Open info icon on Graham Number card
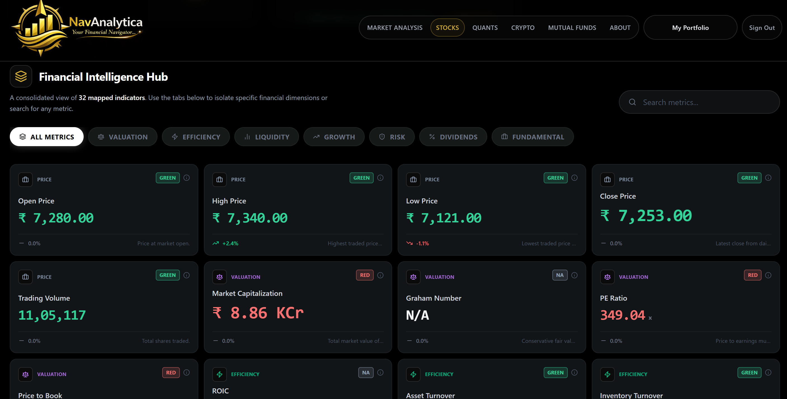This screenshot has height=399, width=787. coord(574,275)
